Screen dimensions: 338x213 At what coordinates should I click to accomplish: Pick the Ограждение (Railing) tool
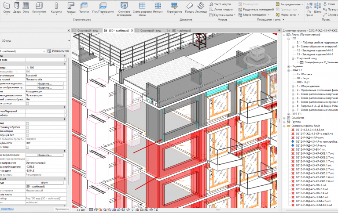[x=174, y=7]
